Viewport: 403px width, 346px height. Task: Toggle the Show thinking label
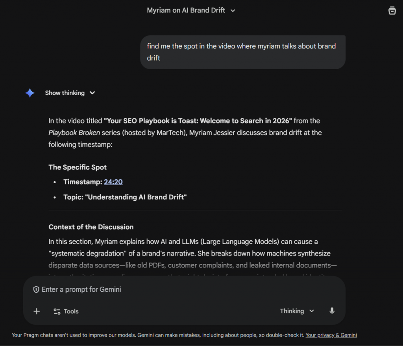click(65, 93)
